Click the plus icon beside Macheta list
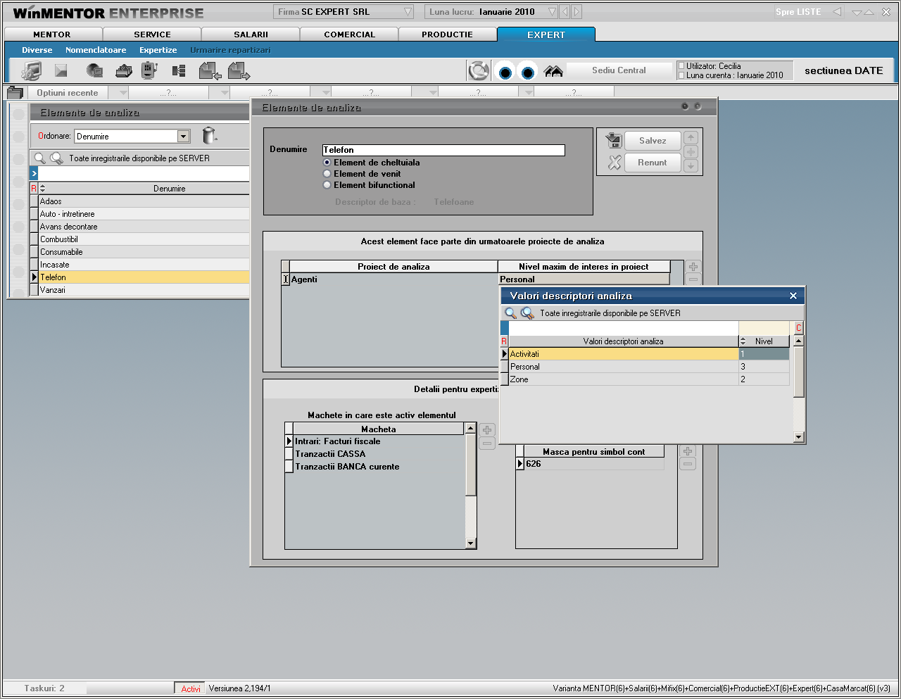This screenshot has width=901, height=699. click(487, 429)
